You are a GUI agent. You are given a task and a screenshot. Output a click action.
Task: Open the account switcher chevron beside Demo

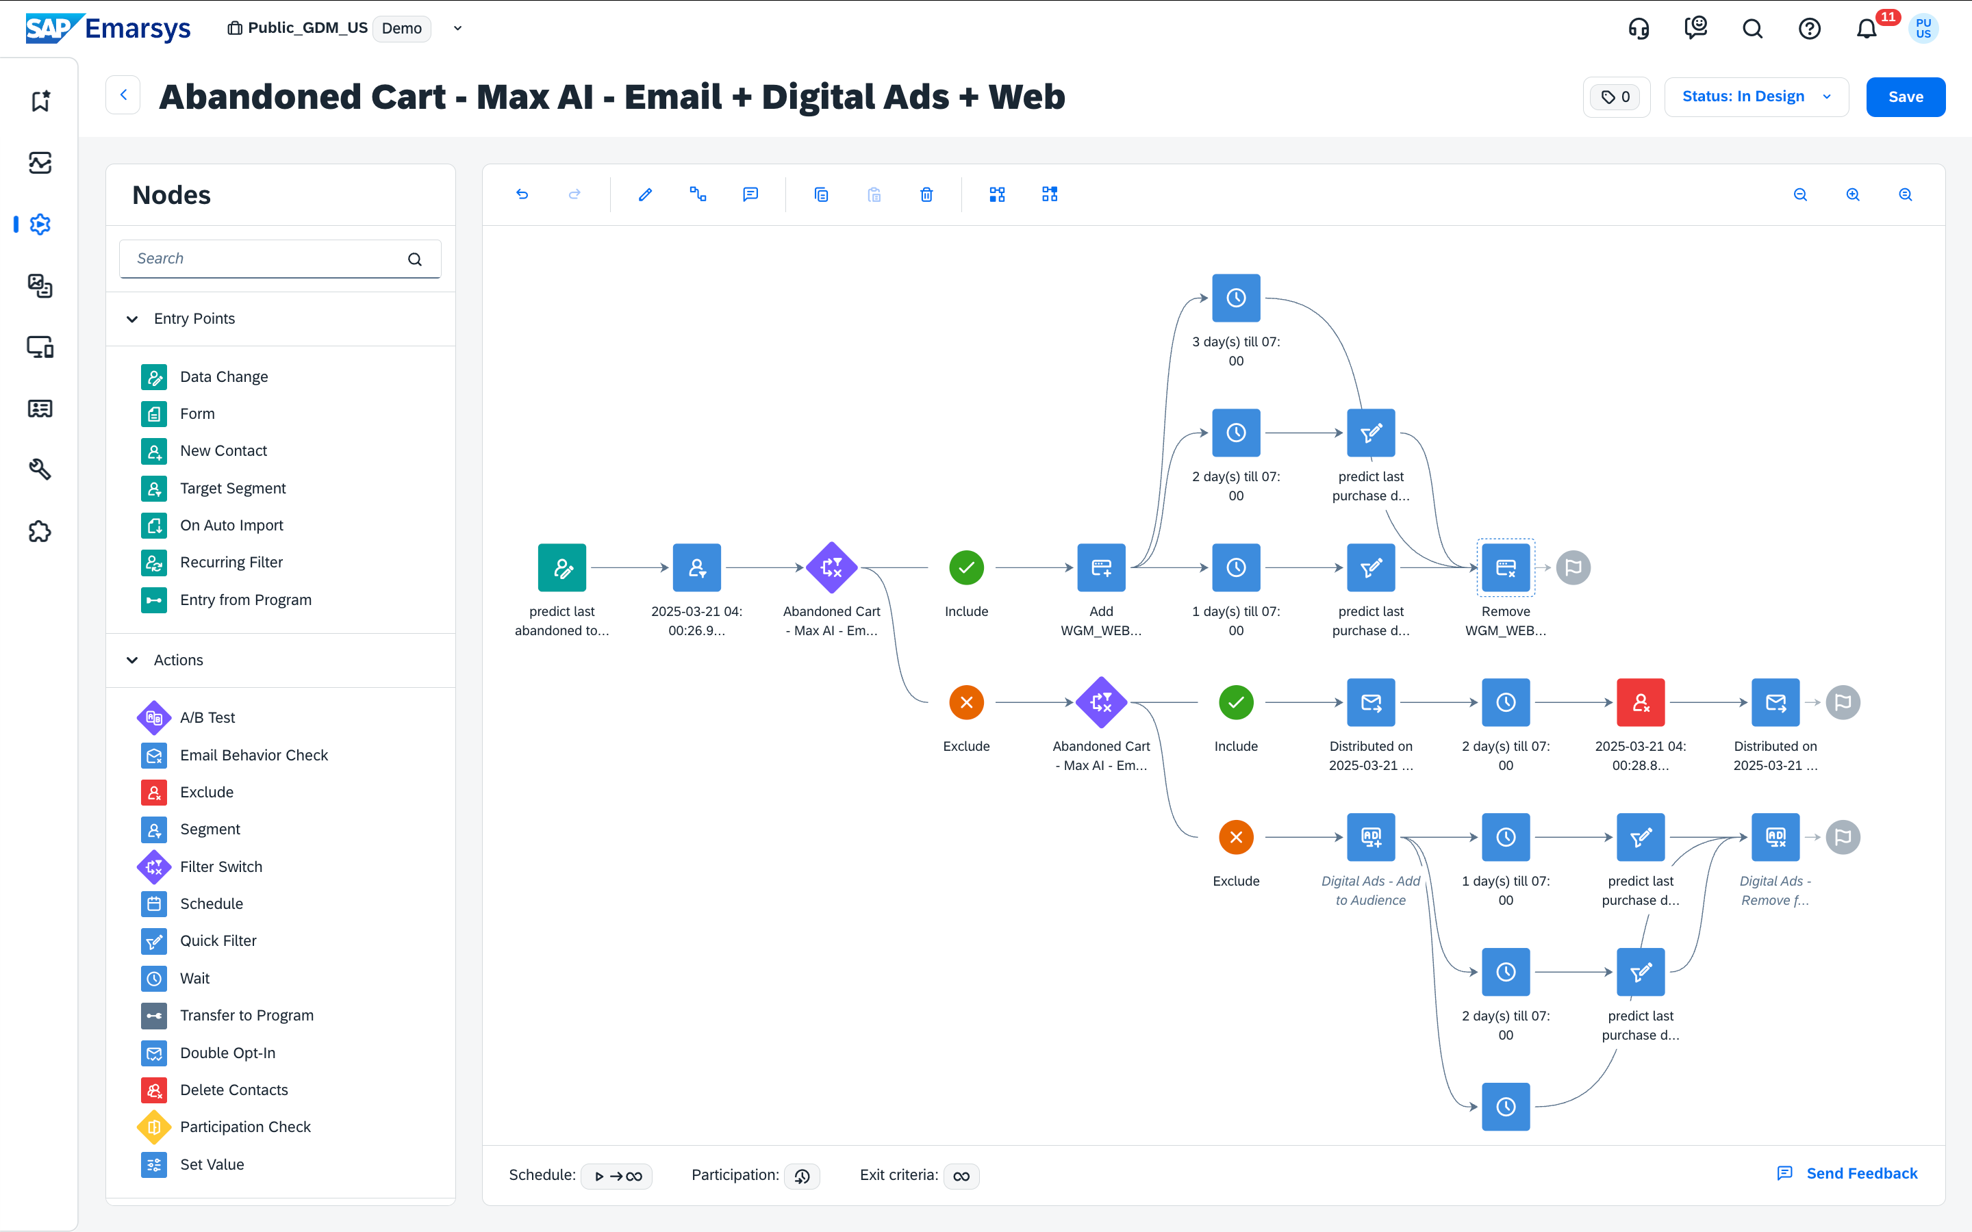pyautogui.click(x=458, y=29)
